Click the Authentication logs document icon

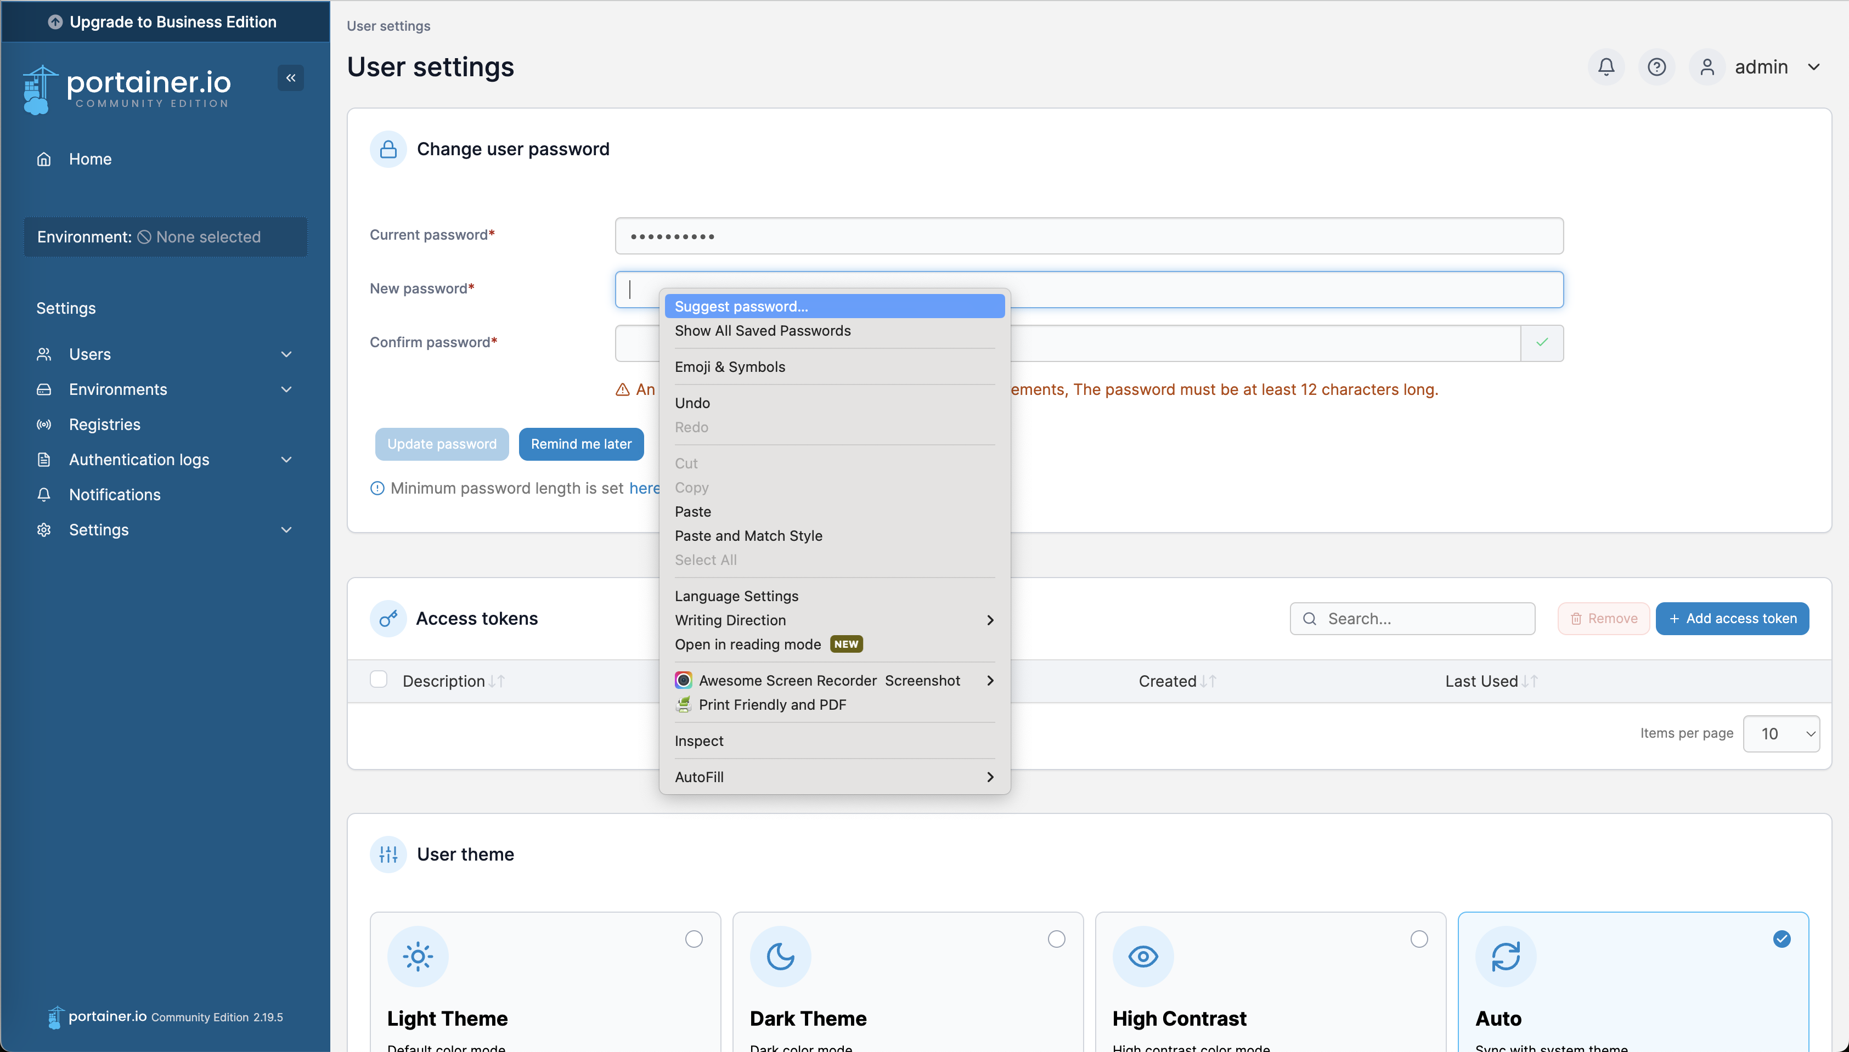pyautogui.click(x=44, y=460)
